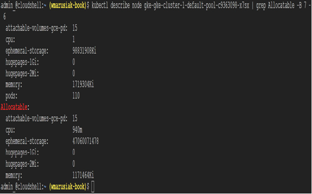Click the first attachable-volumes-gce-pd label
Viewport: 312px width, 194px height.
tap(36, 28)
